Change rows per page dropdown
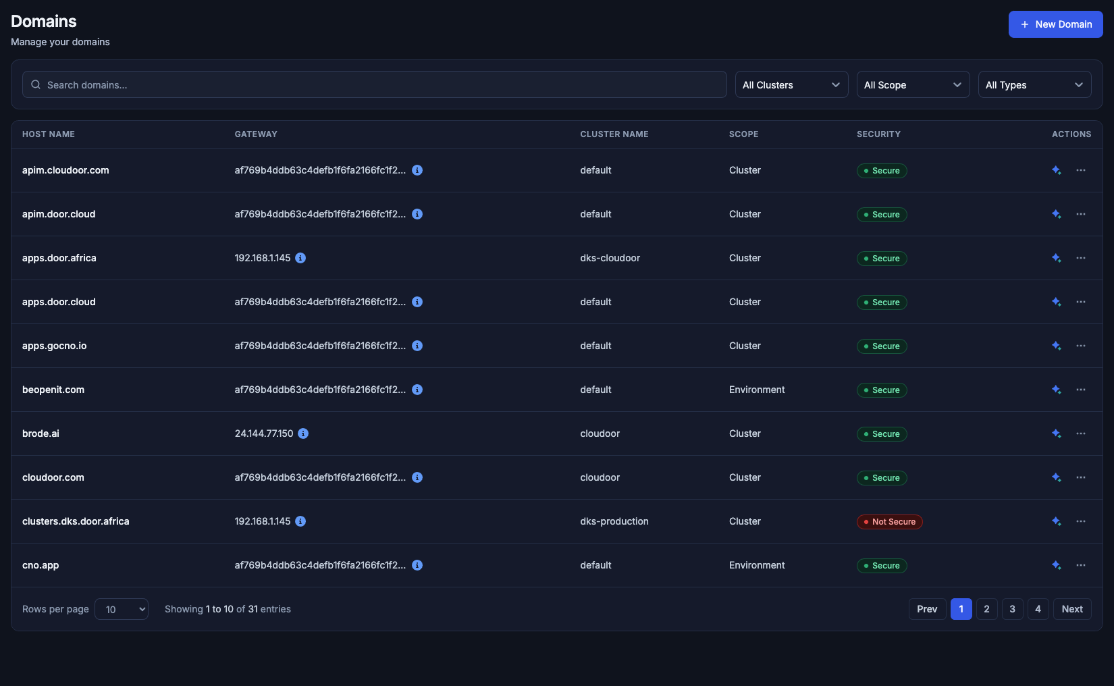Screen dimensions: 1114x686 click(x=122, y=609)
